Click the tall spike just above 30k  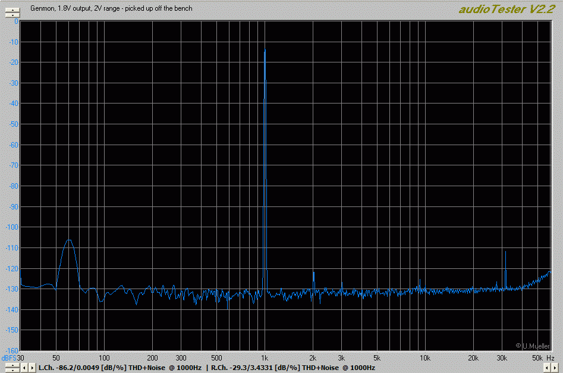(505, 252)
